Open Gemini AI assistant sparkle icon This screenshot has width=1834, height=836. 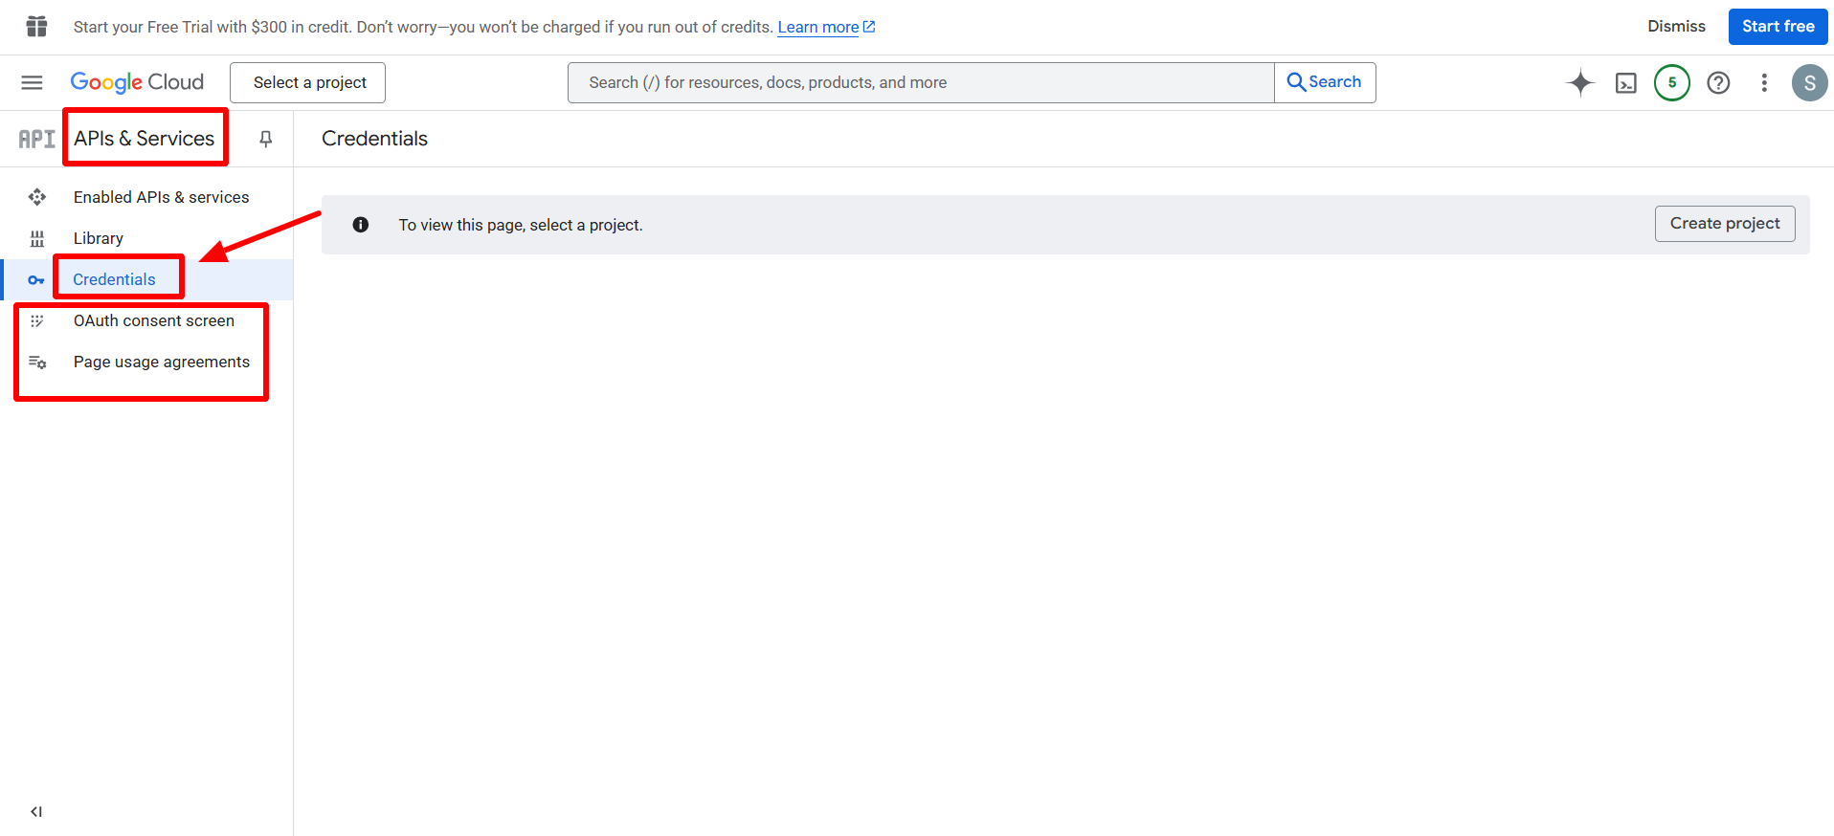pyautogui.click(x=1580, y=82)
